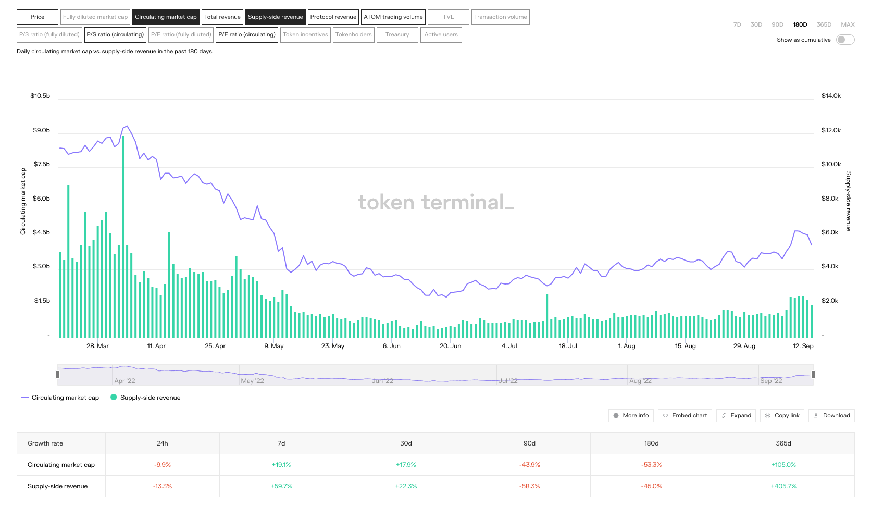871x507 pixels.
Task: Click the purple Circulating market cap legend line
Action: pyautogui.click(x=24, y=398)
